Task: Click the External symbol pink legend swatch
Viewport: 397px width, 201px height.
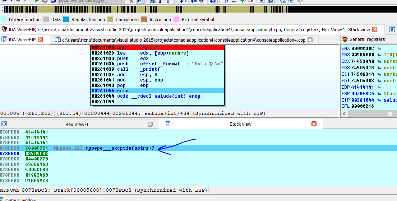Action: 176,20
